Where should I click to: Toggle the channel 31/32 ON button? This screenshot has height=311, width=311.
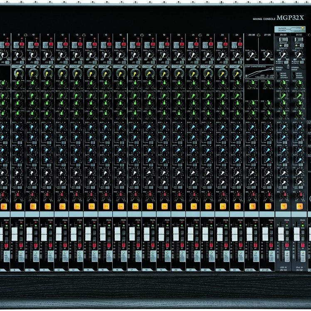click(x=299, y=206)
